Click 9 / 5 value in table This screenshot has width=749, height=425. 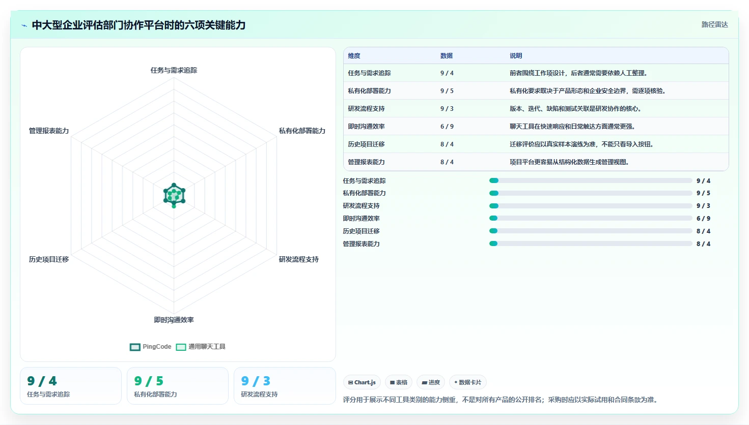[x=447, y=91]
